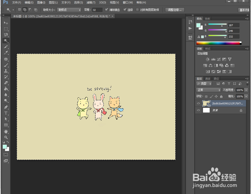This screenshot has height=194, width=251.
Task: Open the 填充 fill arrow dropdown
Action: point(246,96)
